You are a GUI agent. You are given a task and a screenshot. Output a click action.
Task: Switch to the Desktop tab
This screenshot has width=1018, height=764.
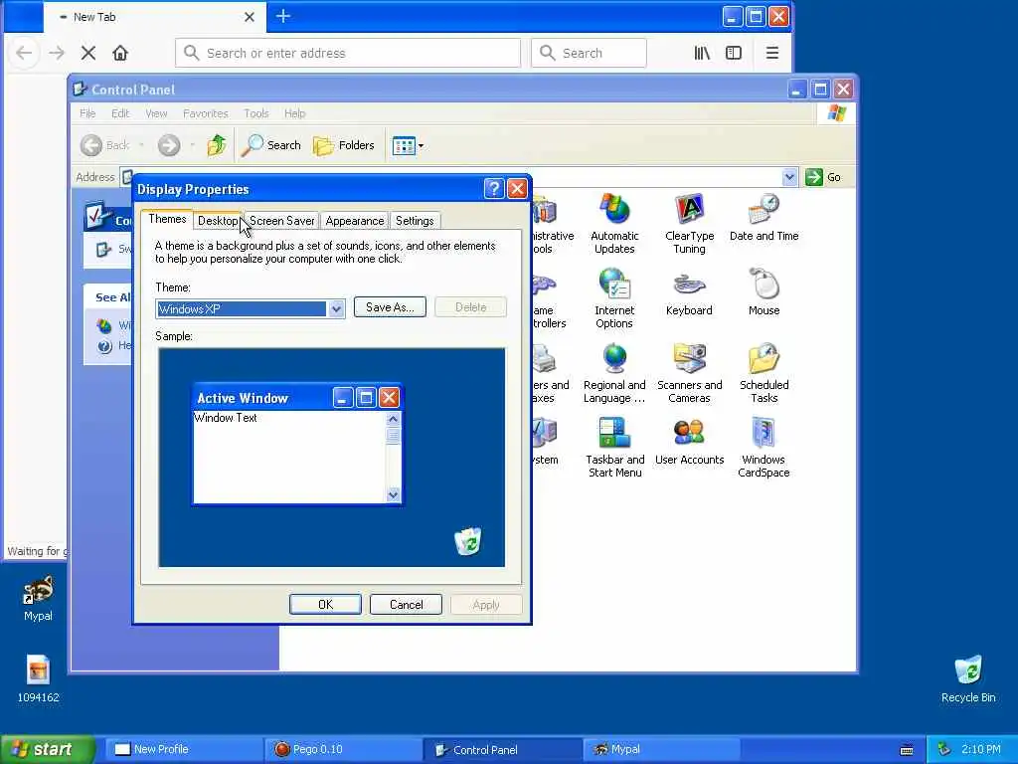click(x=218, y=221)
